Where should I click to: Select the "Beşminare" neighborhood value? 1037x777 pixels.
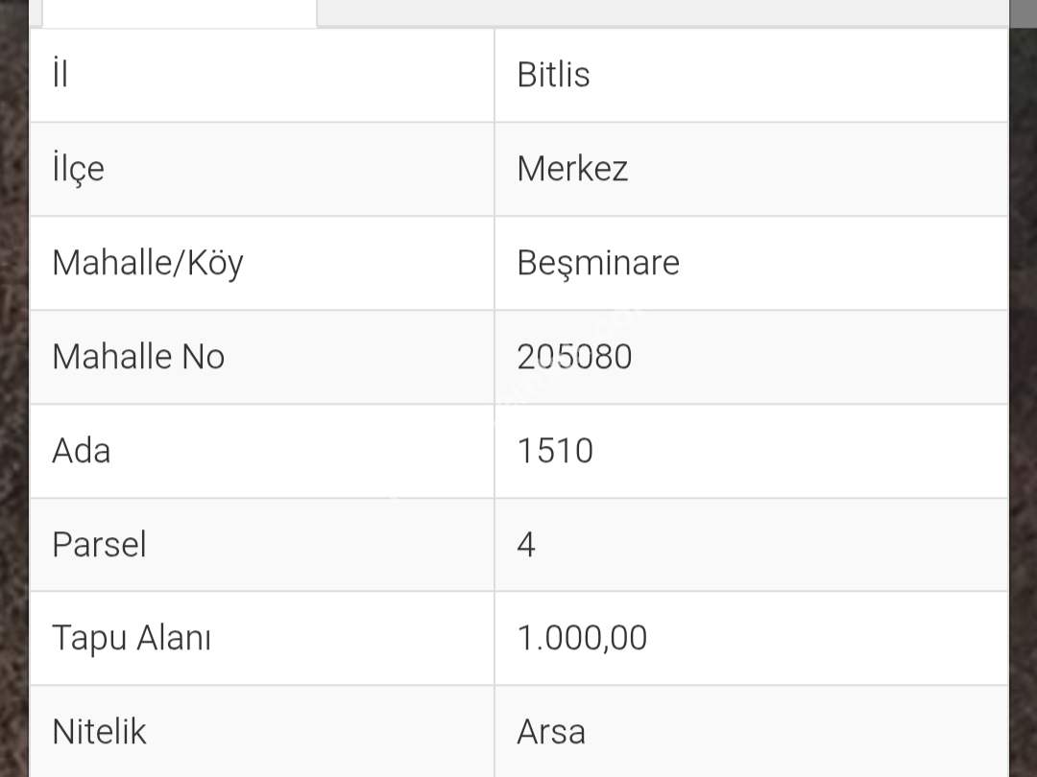point(597,263)
